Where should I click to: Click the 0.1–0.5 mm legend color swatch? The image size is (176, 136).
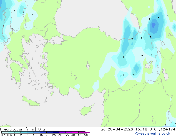click(5, 132)
